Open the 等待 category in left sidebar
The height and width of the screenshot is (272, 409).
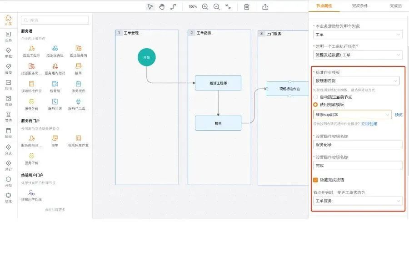[8, 117]
